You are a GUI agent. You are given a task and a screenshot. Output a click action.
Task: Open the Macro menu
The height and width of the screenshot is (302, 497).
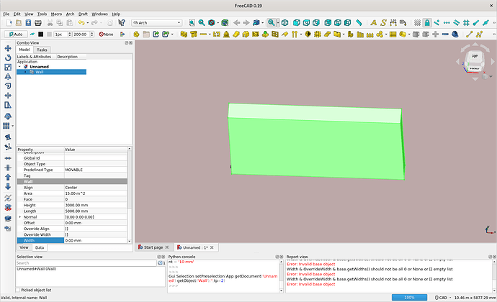coord(56,14)
